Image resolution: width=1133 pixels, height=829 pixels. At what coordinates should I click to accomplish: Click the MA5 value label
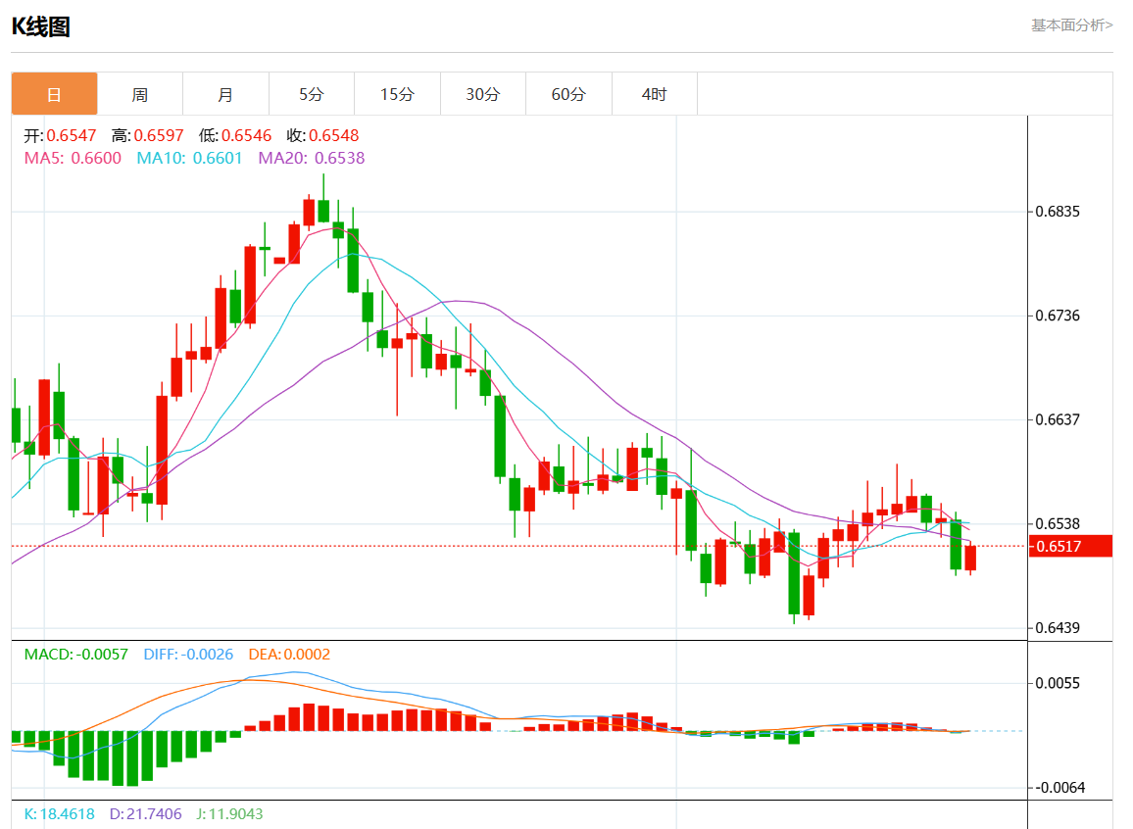tap(73, 158)
